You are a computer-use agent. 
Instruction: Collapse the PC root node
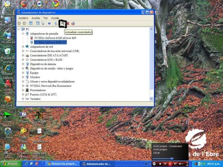pos(18,29)
